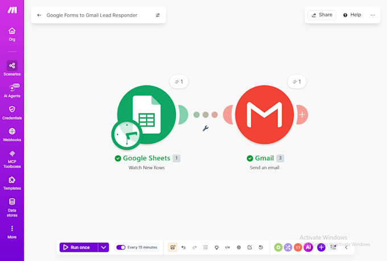Undo the last change

tap(183, 247)
